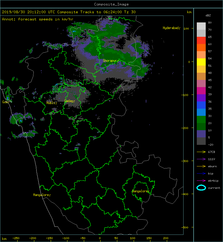Click the 'km' unit label at bottom-left
Viewport: 223px width, 242px height.
4,239
